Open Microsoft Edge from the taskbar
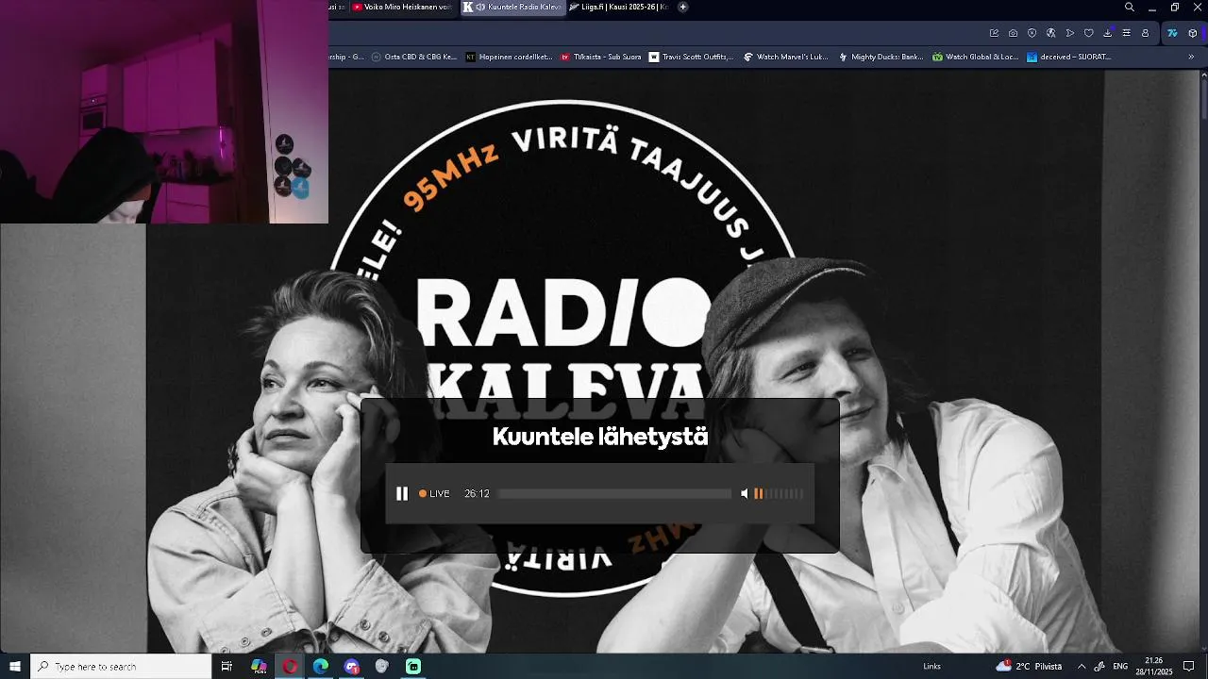 coord(321,666)
